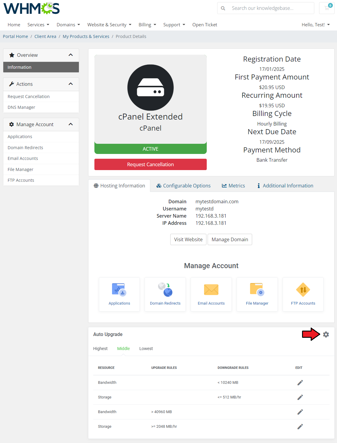
Task: Click the Overview star icon
Action: point(12,55)
